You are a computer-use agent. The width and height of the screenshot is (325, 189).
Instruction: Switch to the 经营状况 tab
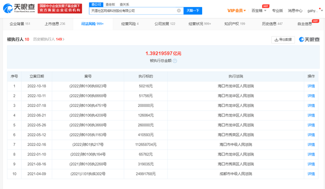pos(200,24)
